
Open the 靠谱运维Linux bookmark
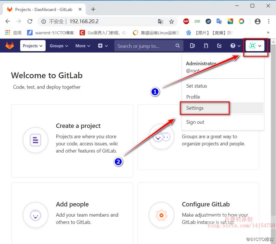156,33
